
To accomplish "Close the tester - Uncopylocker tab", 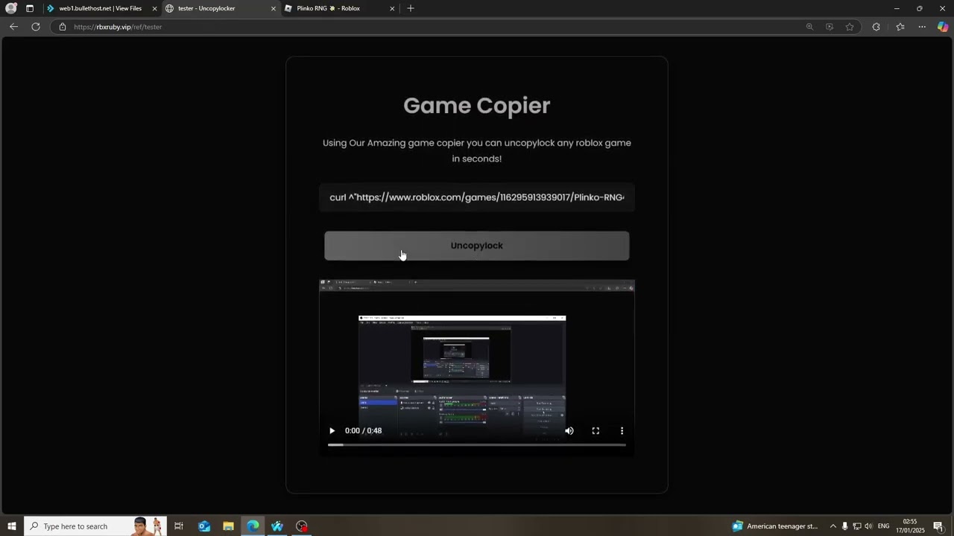I will coord(273,8).
